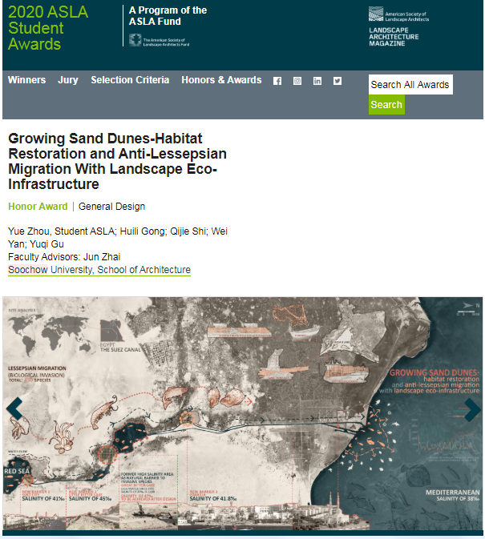The image size is (485, 539).
Task: Click the green Search button
Action: pyautogui.click(x=386, y=105)
